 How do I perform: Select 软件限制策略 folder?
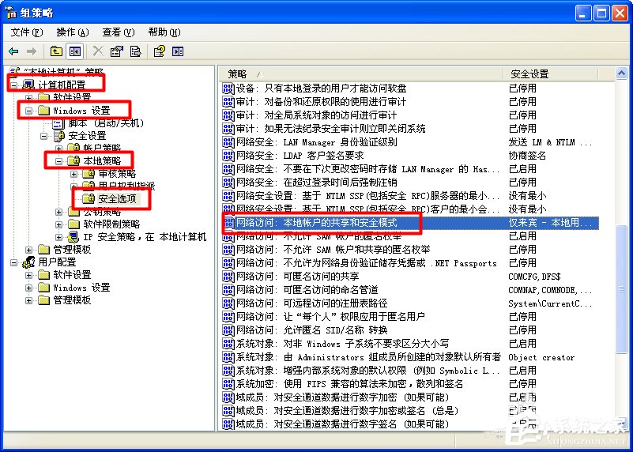(x=111, y=224)
